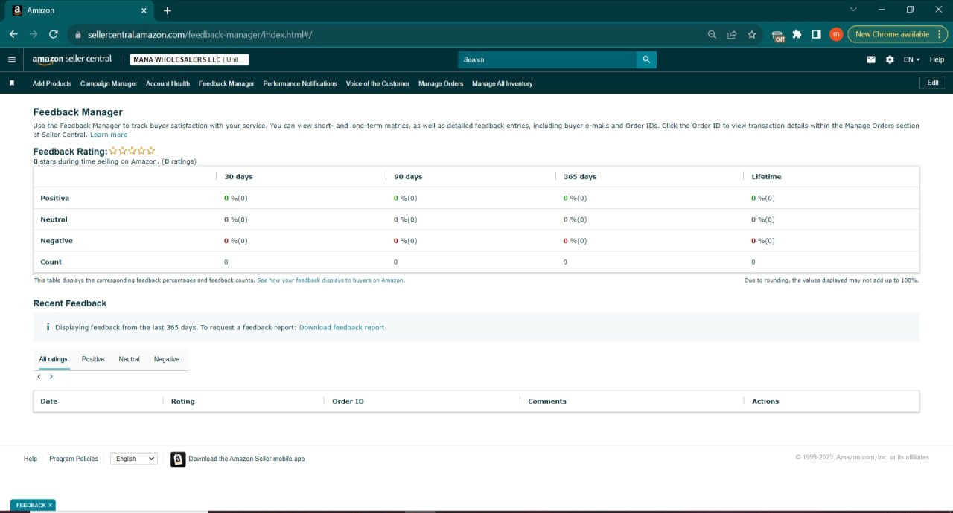
Task: Click the FEEDBACK tab at bottom
Action: click(33, 505)
